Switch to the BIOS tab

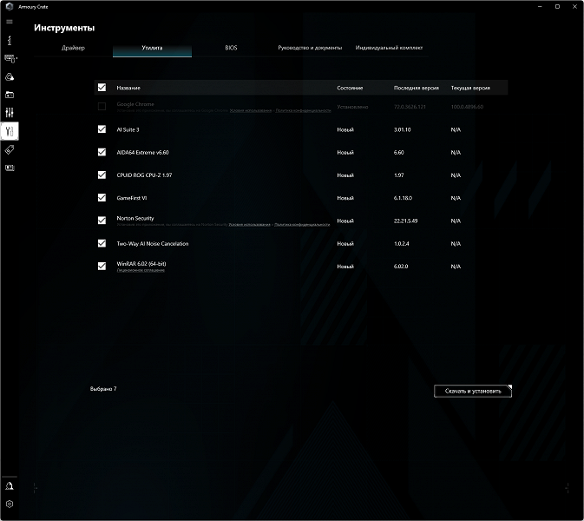tap(231, 48)
